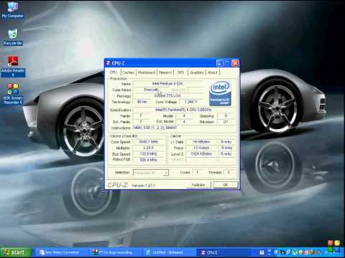Image resolution: width=345 pixels, height=258 pixels.
Task: Click the Code Name Prescott field
Action: click(x=151, y=90)
